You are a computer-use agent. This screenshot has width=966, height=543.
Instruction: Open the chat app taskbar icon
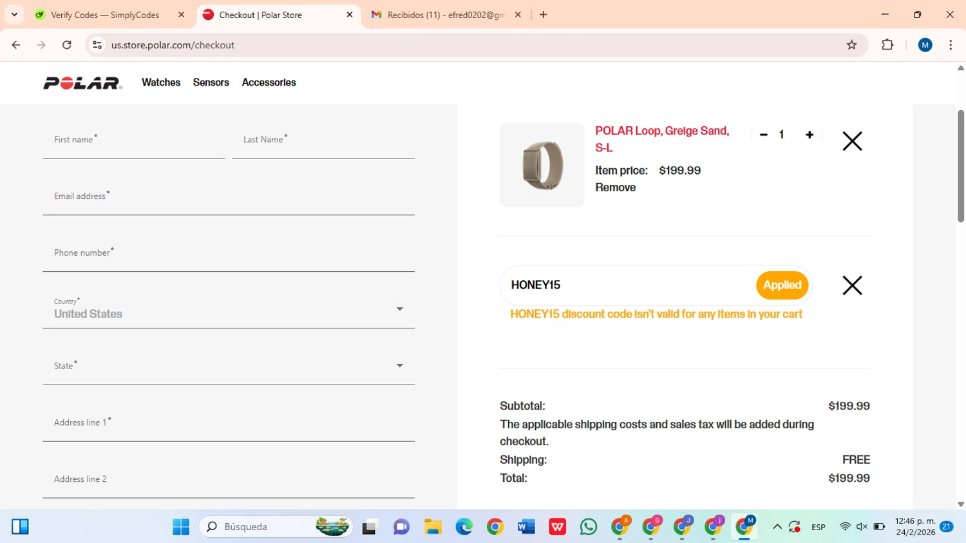pos(401,527)
